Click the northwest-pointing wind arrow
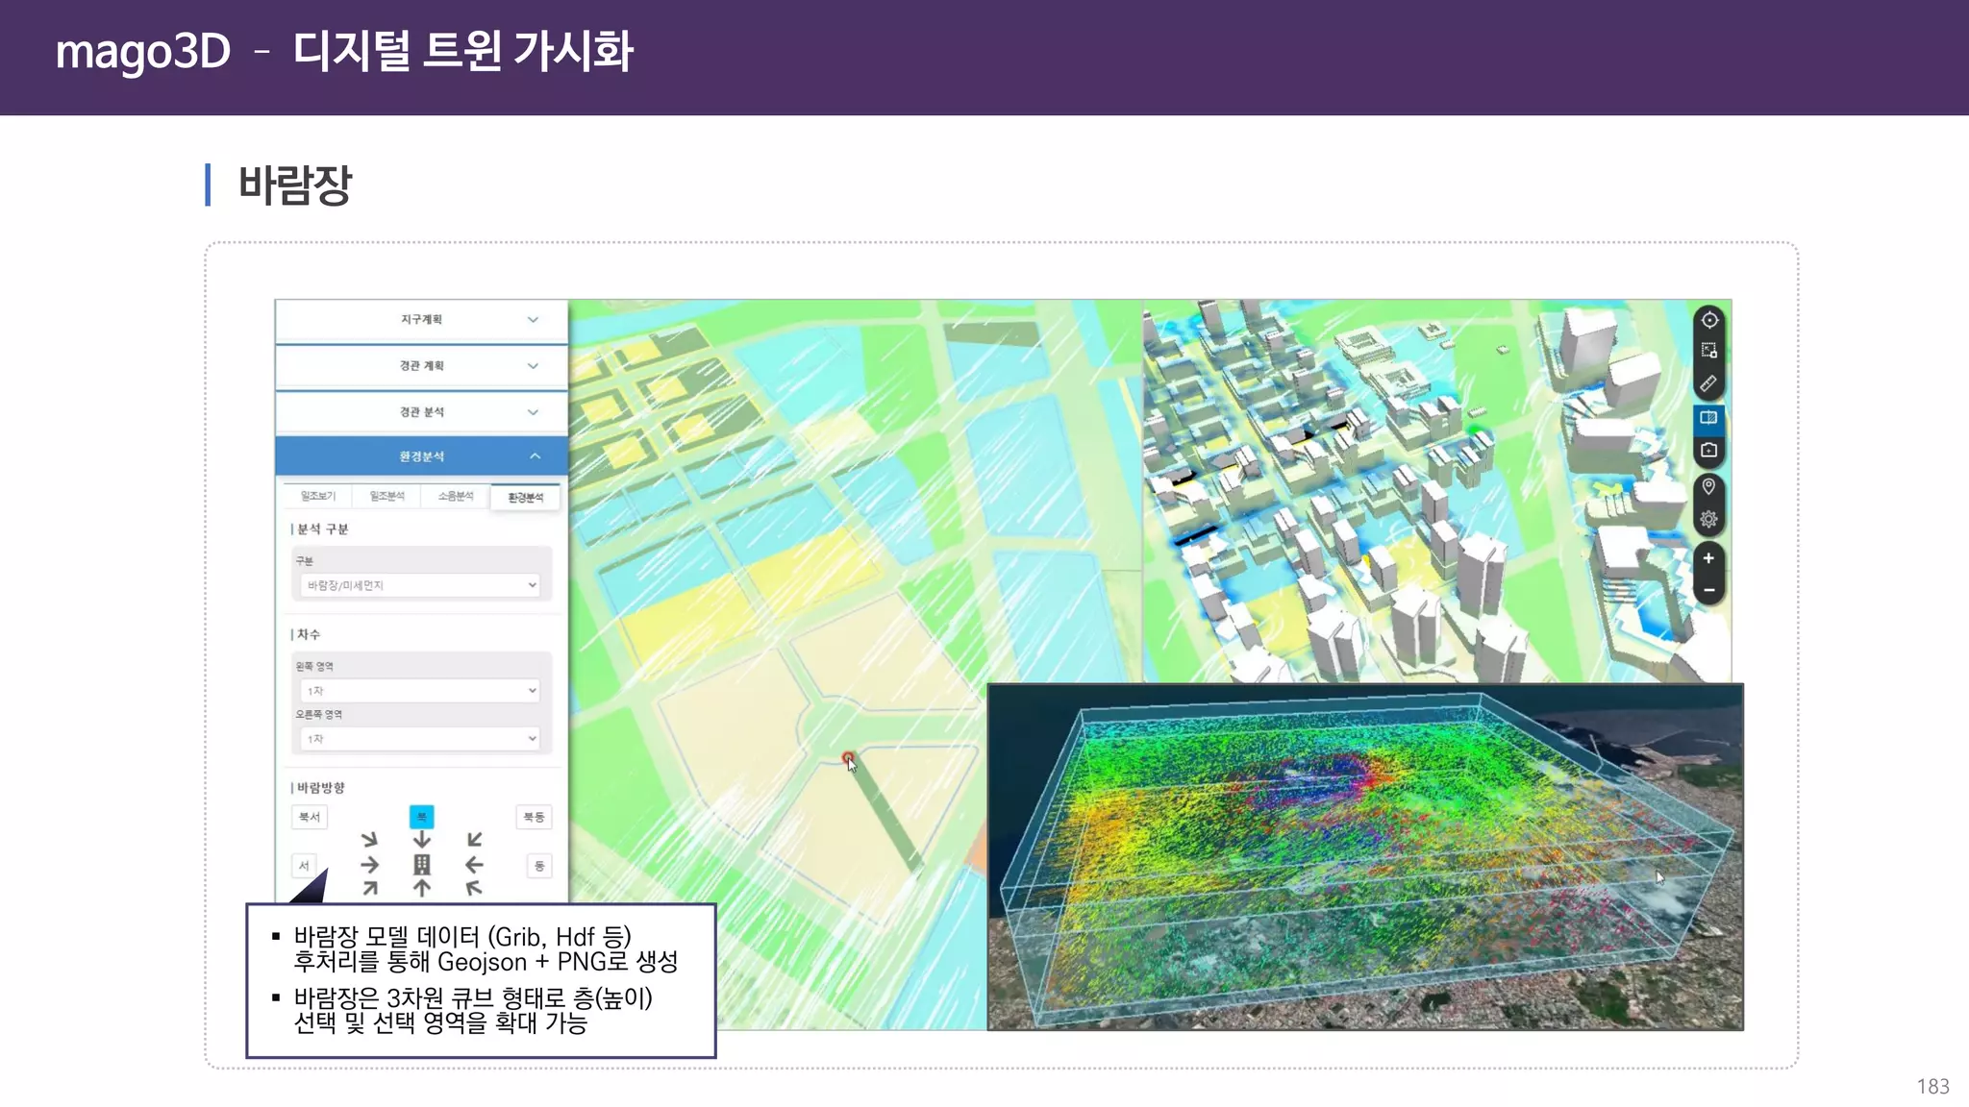Image resolution: width=1969 pixels, height=1107 pixels. tap(474, 889)
